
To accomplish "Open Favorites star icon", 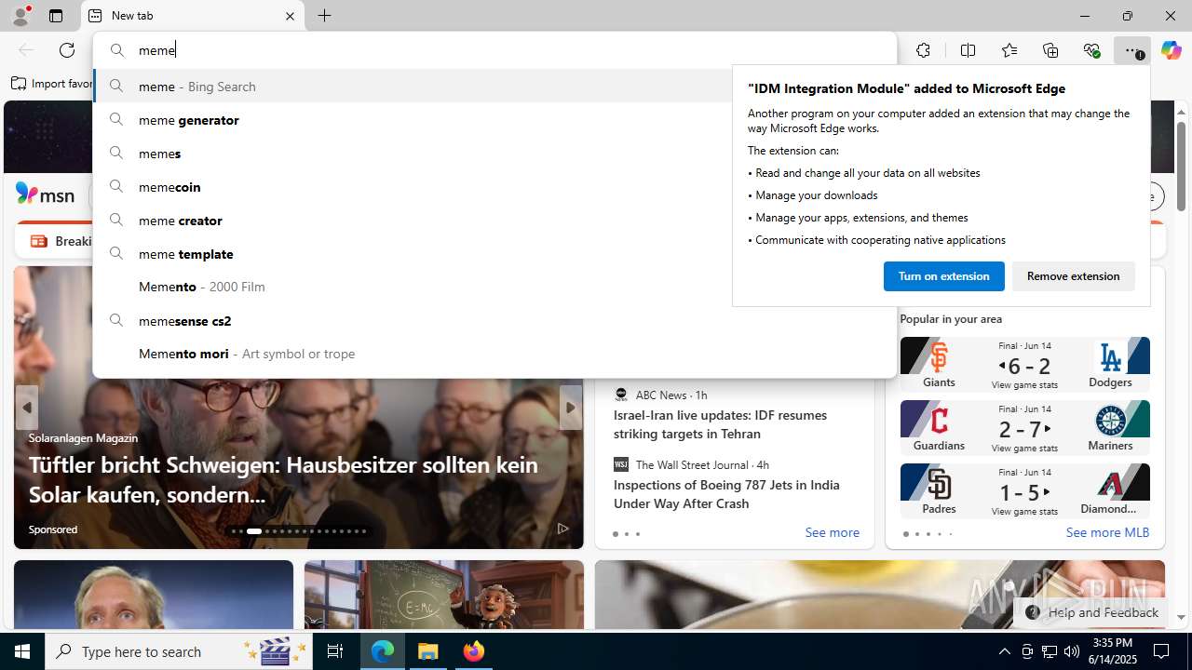I will tap(1009, 50).
